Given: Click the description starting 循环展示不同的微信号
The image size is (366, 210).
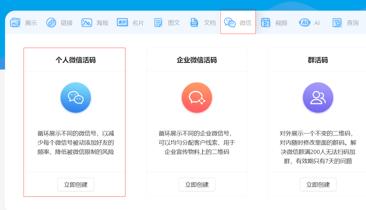Looking at the screenshot, I should pos(76,143).
